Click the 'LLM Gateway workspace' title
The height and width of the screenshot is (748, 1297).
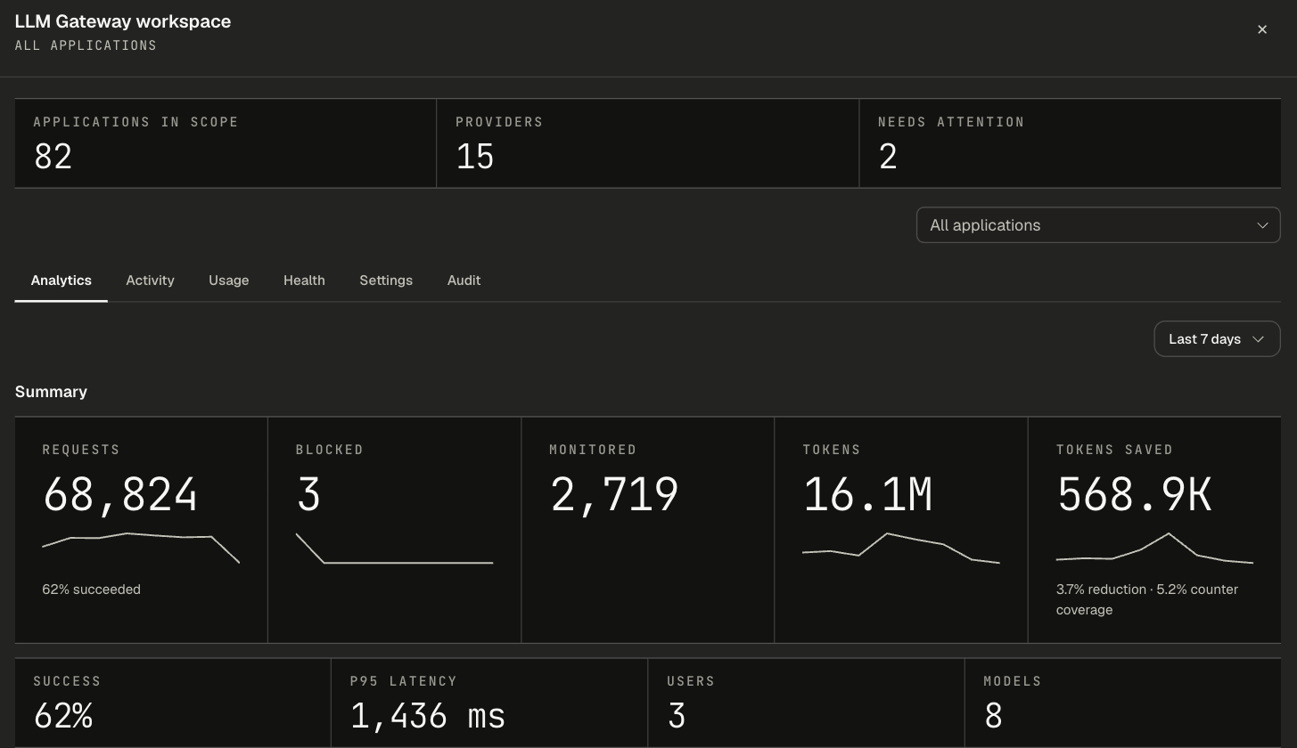(123, 21)
